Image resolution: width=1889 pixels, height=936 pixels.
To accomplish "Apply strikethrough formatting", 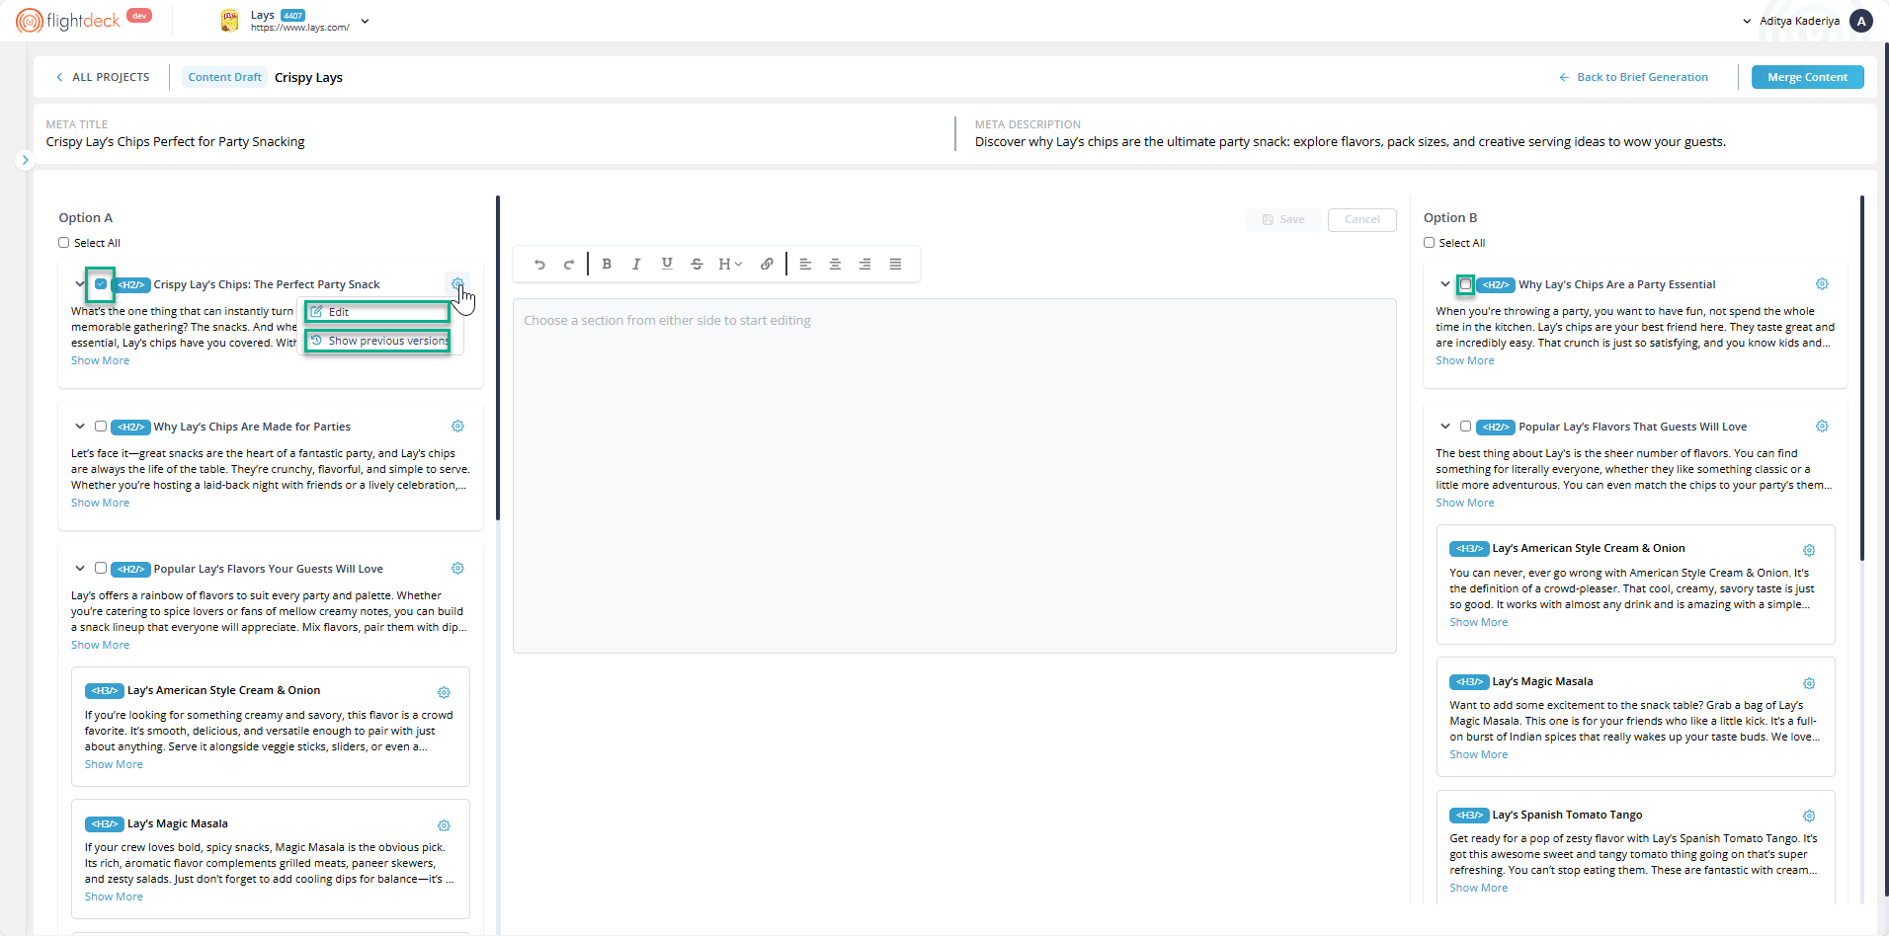I will pyautogui.click(x=697, y=265).
